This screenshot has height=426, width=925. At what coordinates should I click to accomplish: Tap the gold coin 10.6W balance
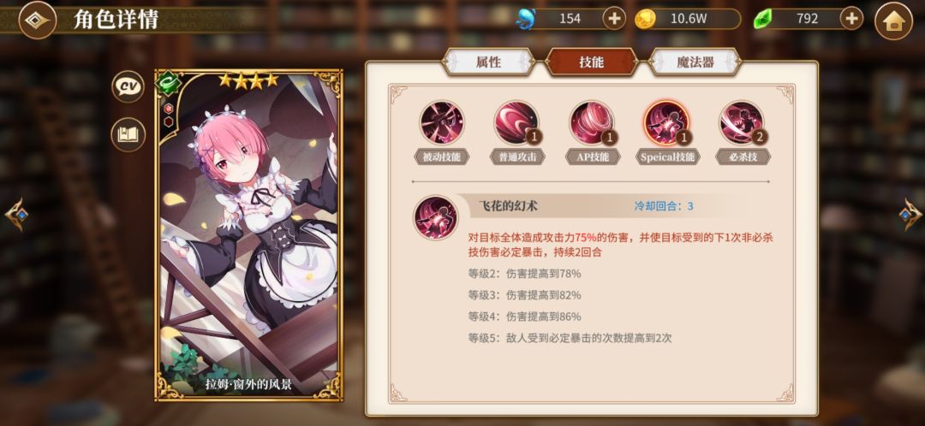(687, 19)
